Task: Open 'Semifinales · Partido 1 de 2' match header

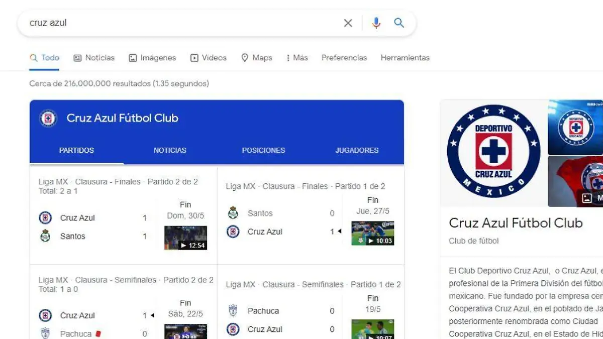Action: point(314,284)
